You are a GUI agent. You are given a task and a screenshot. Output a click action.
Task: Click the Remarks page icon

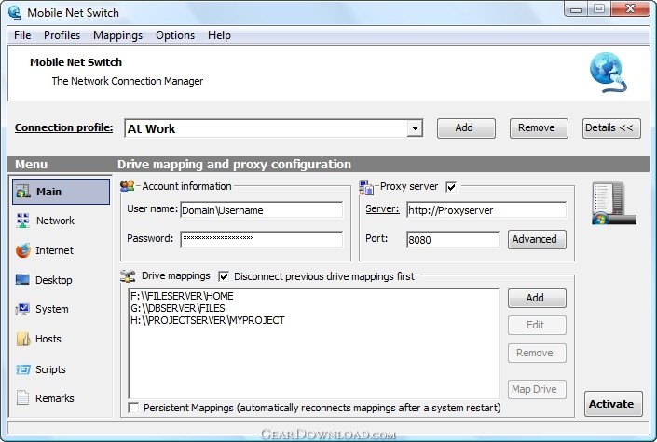point(22,397)
